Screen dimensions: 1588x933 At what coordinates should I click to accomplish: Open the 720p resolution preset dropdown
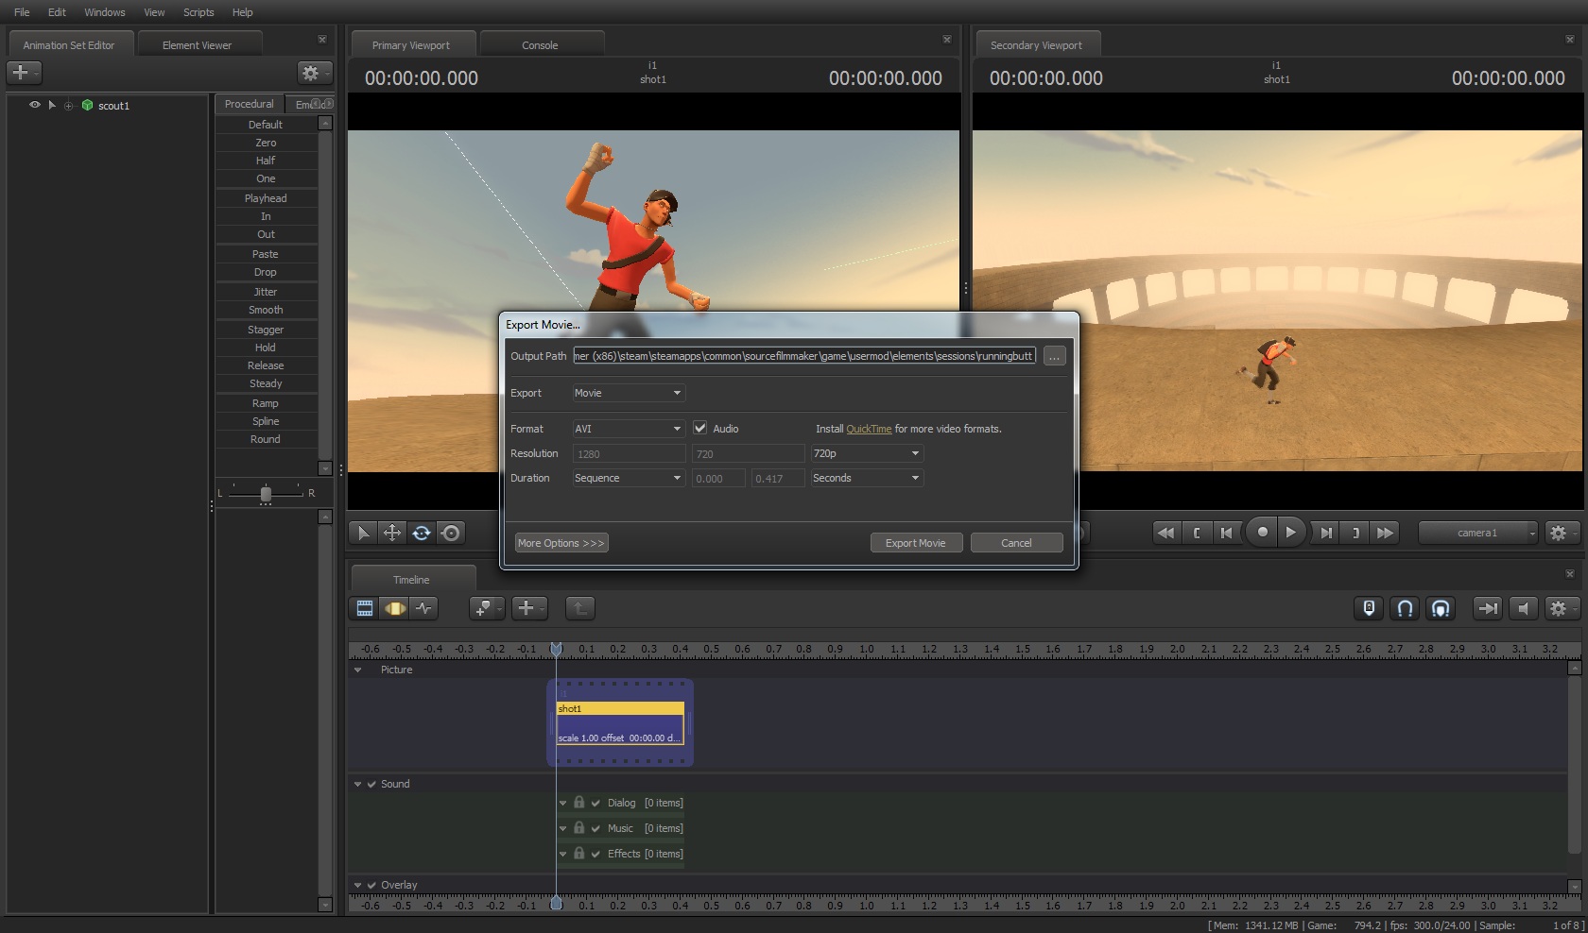coord(866,453)
